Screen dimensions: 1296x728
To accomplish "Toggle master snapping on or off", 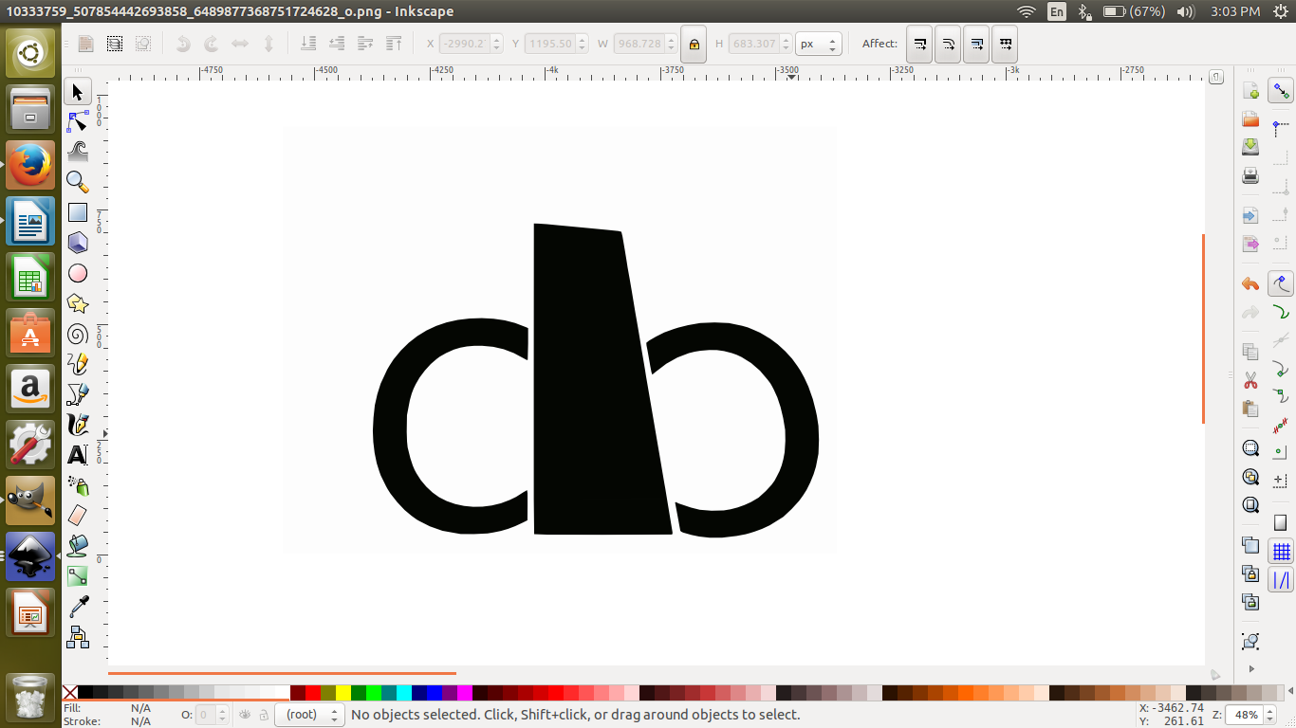I will pos(1282,91).
